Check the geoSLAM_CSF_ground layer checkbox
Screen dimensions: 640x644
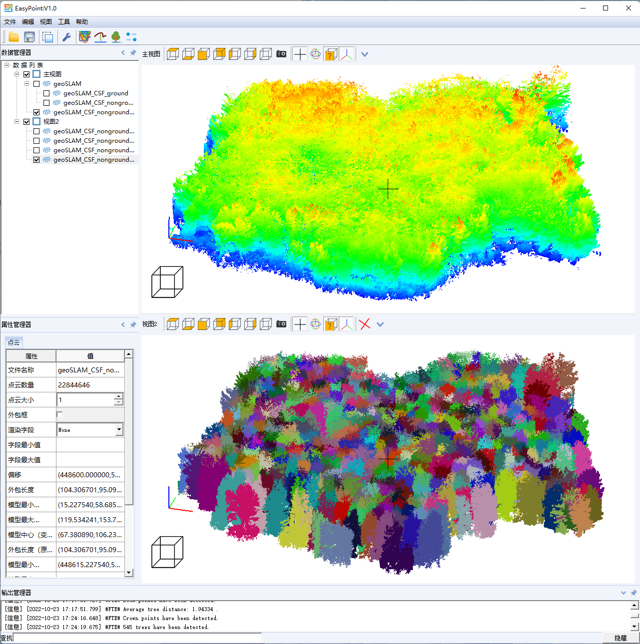click(46, 93)
